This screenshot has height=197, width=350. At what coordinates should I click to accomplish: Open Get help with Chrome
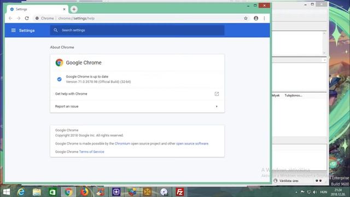(x=137, y=94)
